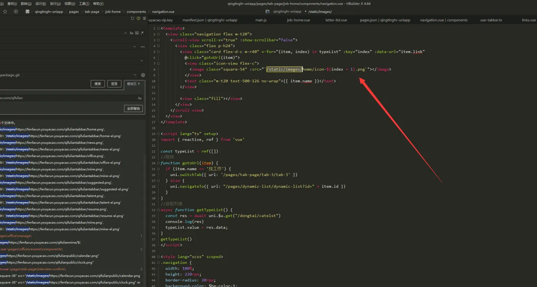Switch to letter-list.vue editor tab
The width and height of the screenshot is (537, 287).
[x=336, y=20]
